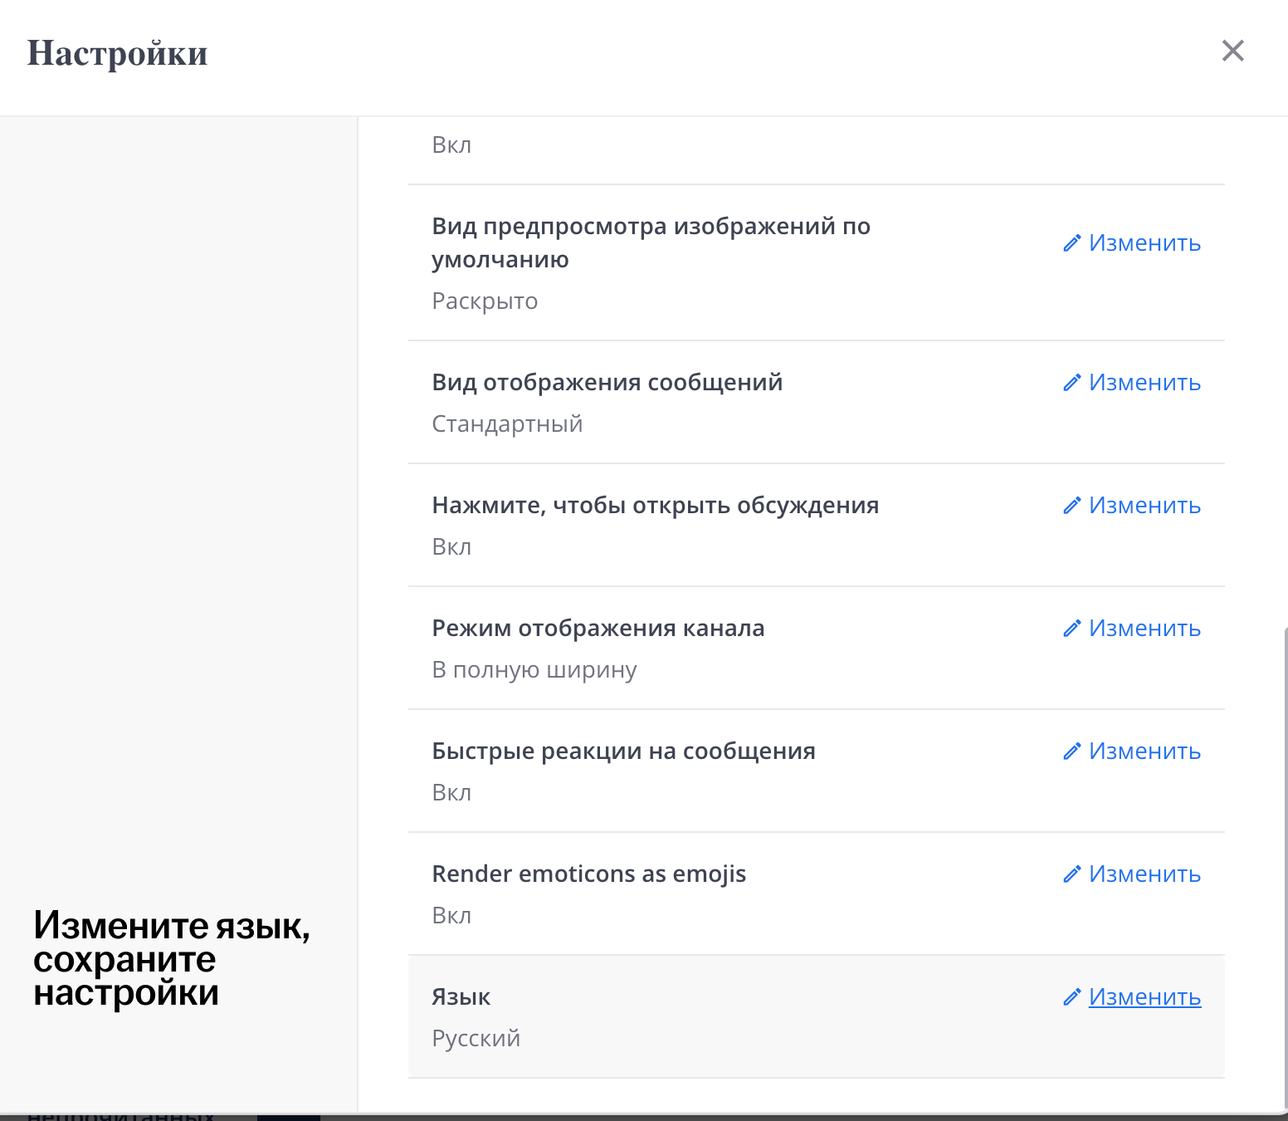Select the "Вид предпросмотра изображений по умолчанию" title
Viewport: 1288px width, 1121px height.
click(651, 242)
